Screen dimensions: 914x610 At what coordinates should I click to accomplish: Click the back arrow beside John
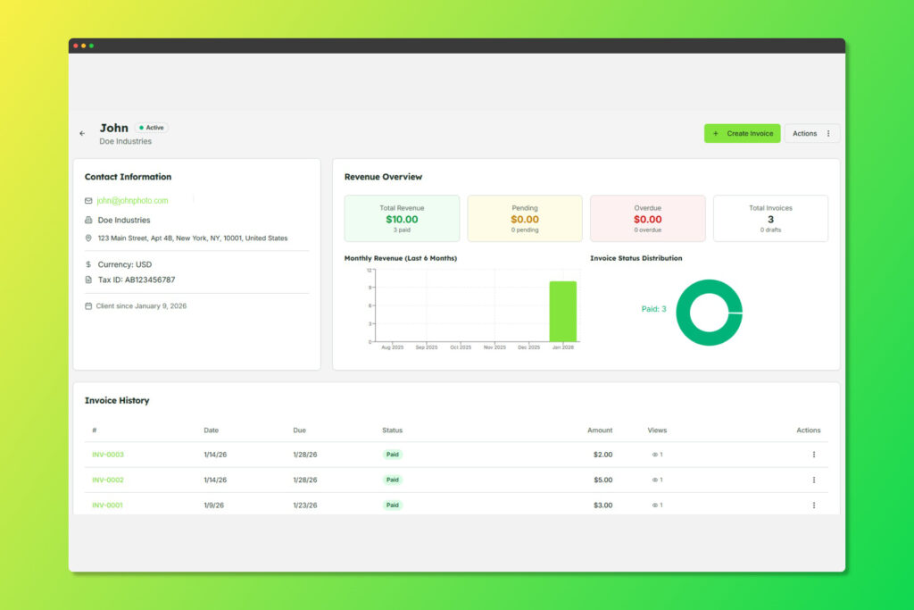tap(82, 134)
